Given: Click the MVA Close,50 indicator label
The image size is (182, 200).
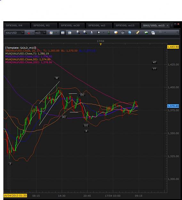Looking at the screenshot, I should tap(28, 60).
